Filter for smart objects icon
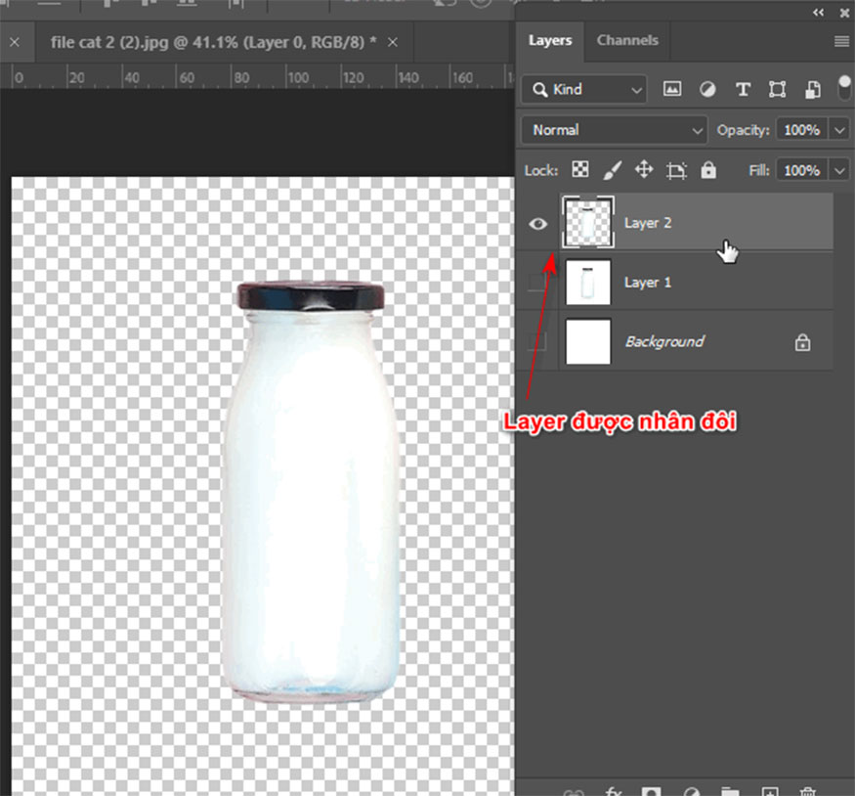 (812, 89)
